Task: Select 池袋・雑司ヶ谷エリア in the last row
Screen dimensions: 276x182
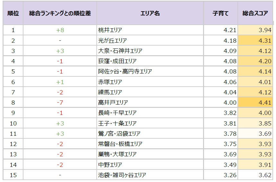Action: click(x=122, y=175)
